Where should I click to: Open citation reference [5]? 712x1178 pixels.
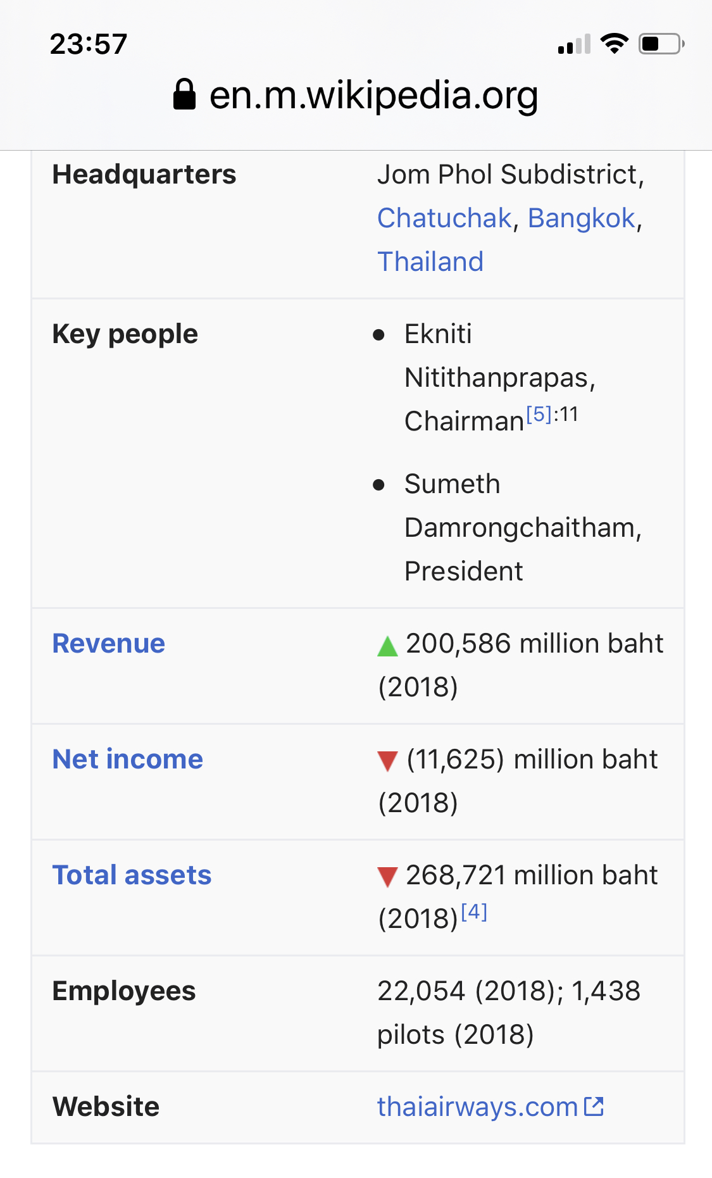pyautogui.click(x=539, y=415)
